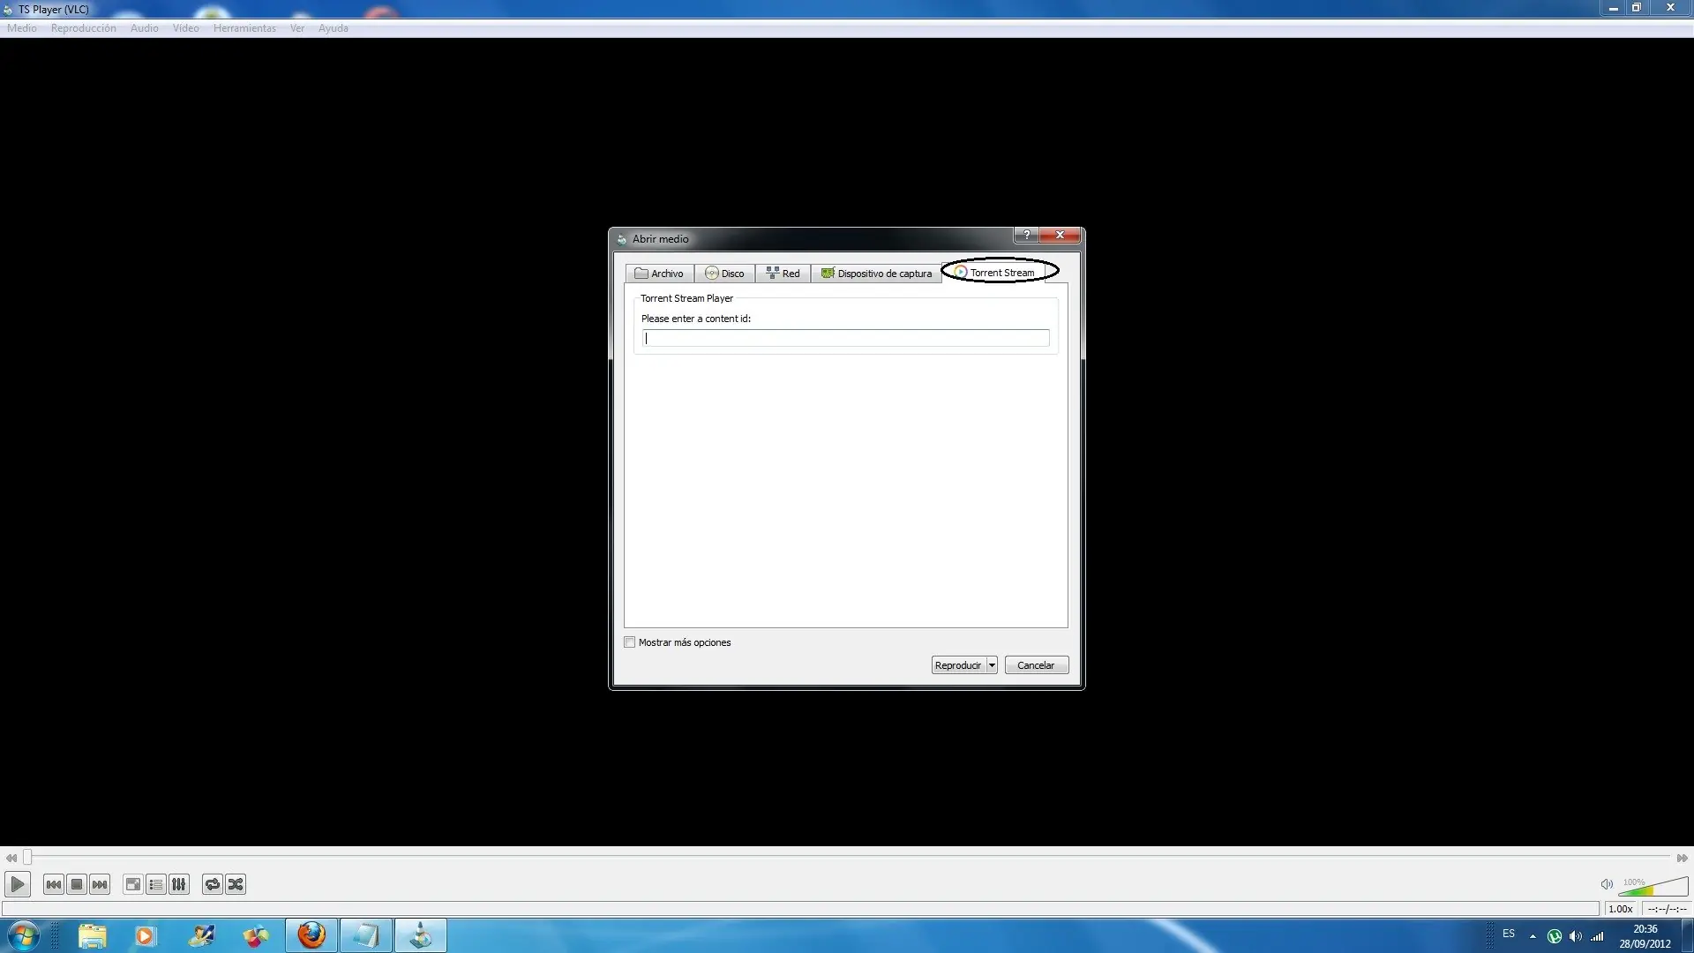The width and height of the screenshot is (1694, 953).
Task: Open the Ver menu
Action: 297,28
